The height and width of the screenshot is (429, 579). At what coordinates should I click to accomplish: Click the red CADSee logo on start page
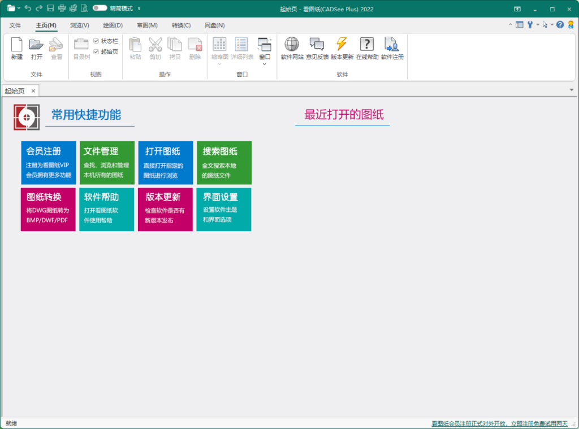click(27, 118)
